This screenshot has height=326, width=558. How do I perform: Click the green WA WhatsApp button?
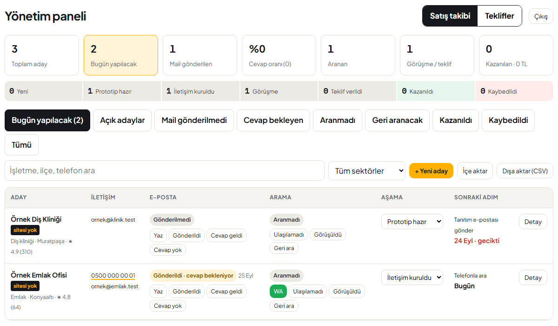(278, 292)
